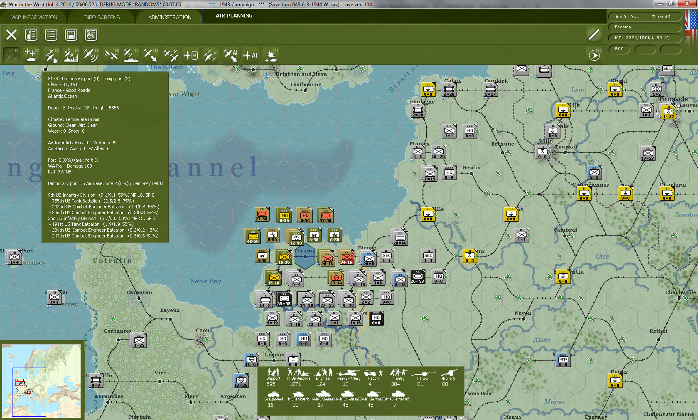Switch to ADMINISTRATION tab

click(170, 17)
